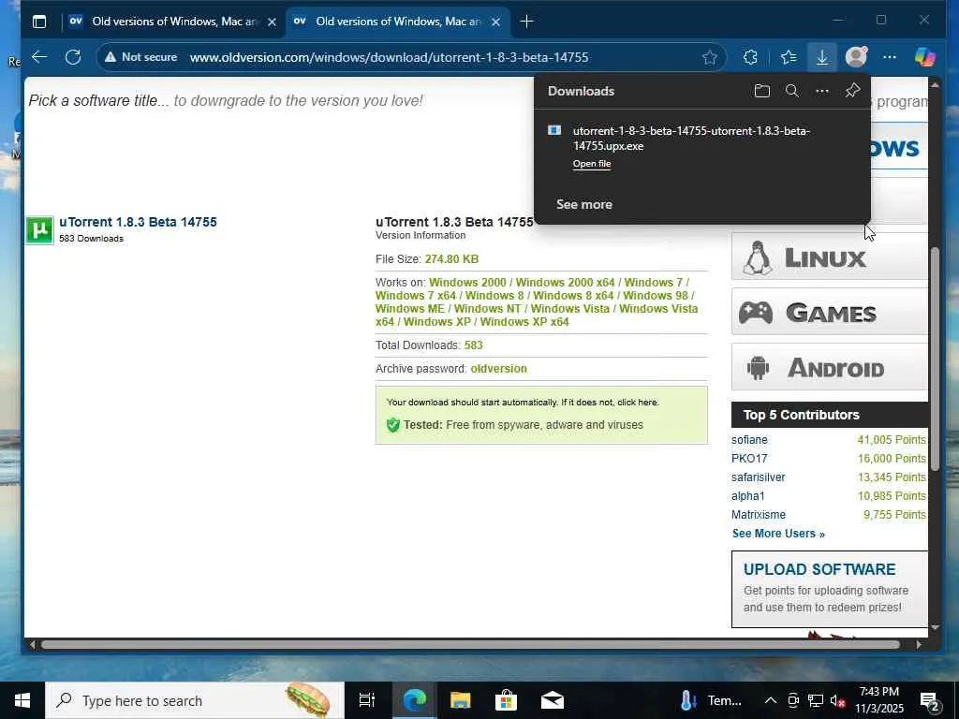Click the Downloads toolbar icon
This screenshot has width=959, height=719.
822,57
